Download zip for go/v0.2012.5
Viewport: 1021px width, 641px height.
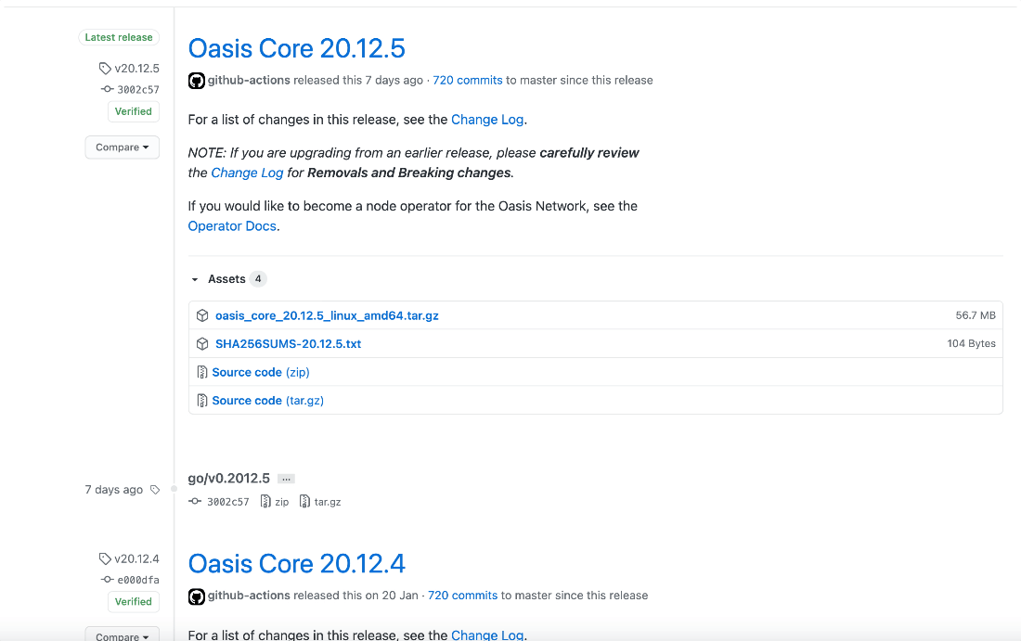pos(281,502)
